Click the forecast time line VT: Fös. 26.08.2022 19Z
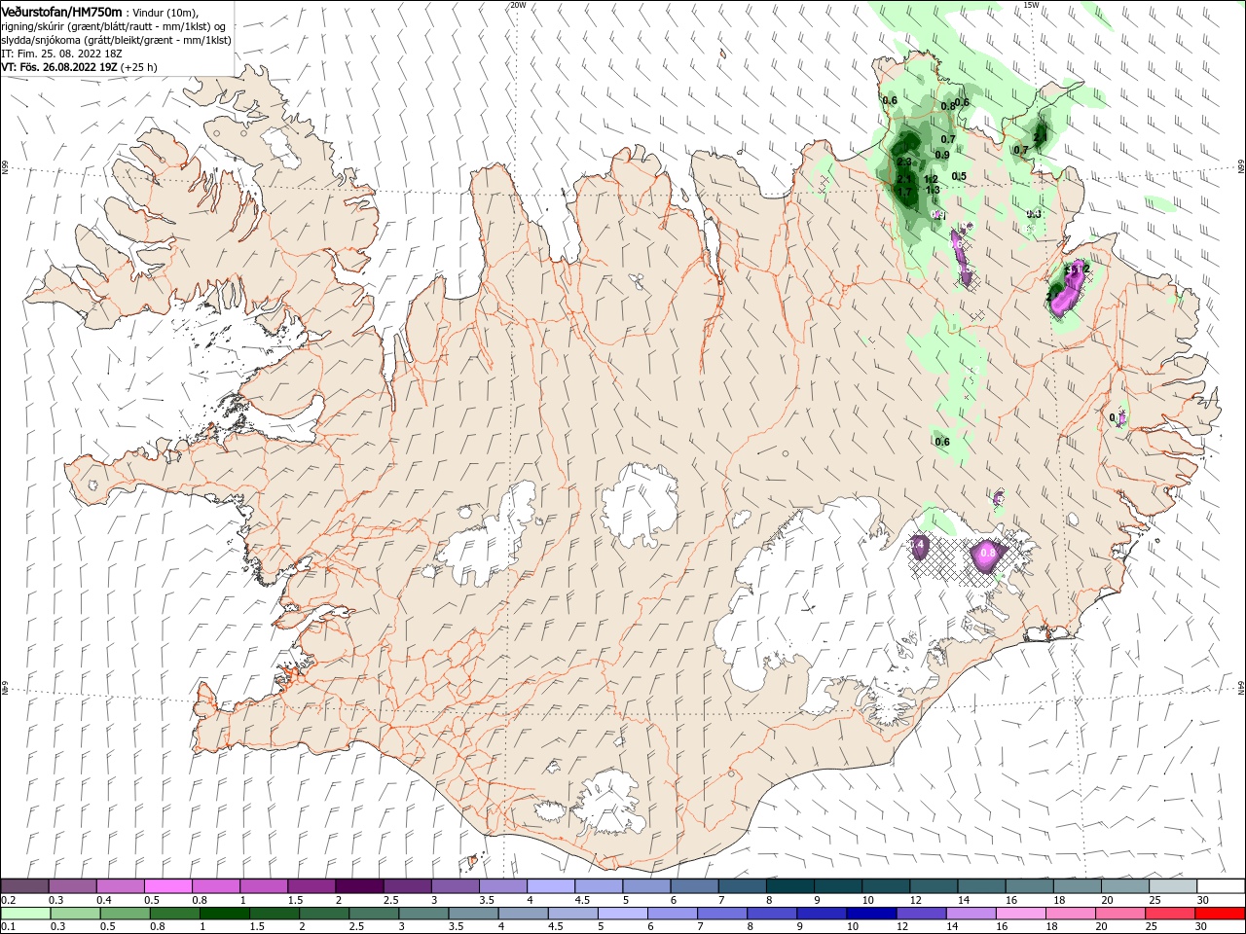 click(59, 67)
